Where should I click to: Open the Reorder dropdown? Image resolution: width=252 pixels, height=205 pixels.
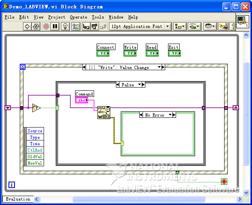(210, 26)
